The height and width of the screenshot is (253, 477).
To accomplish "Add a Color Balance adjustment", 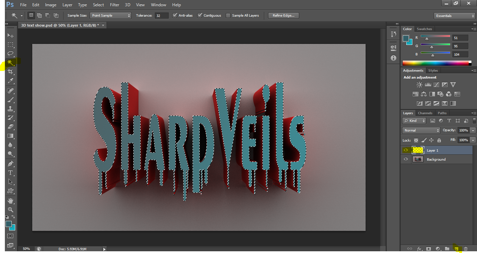I will pos(424,94).
